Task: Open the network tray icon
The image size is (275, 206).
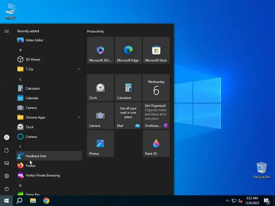Action: tap(234, 201)
